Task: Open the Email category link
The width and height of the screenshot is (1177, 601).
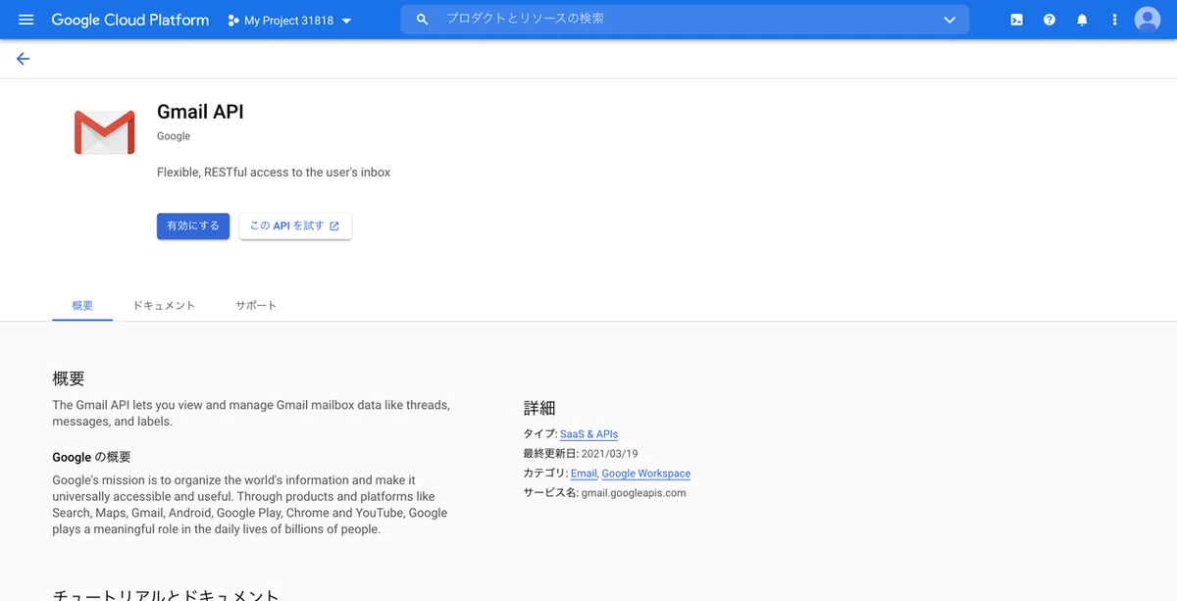Action: 584,474
